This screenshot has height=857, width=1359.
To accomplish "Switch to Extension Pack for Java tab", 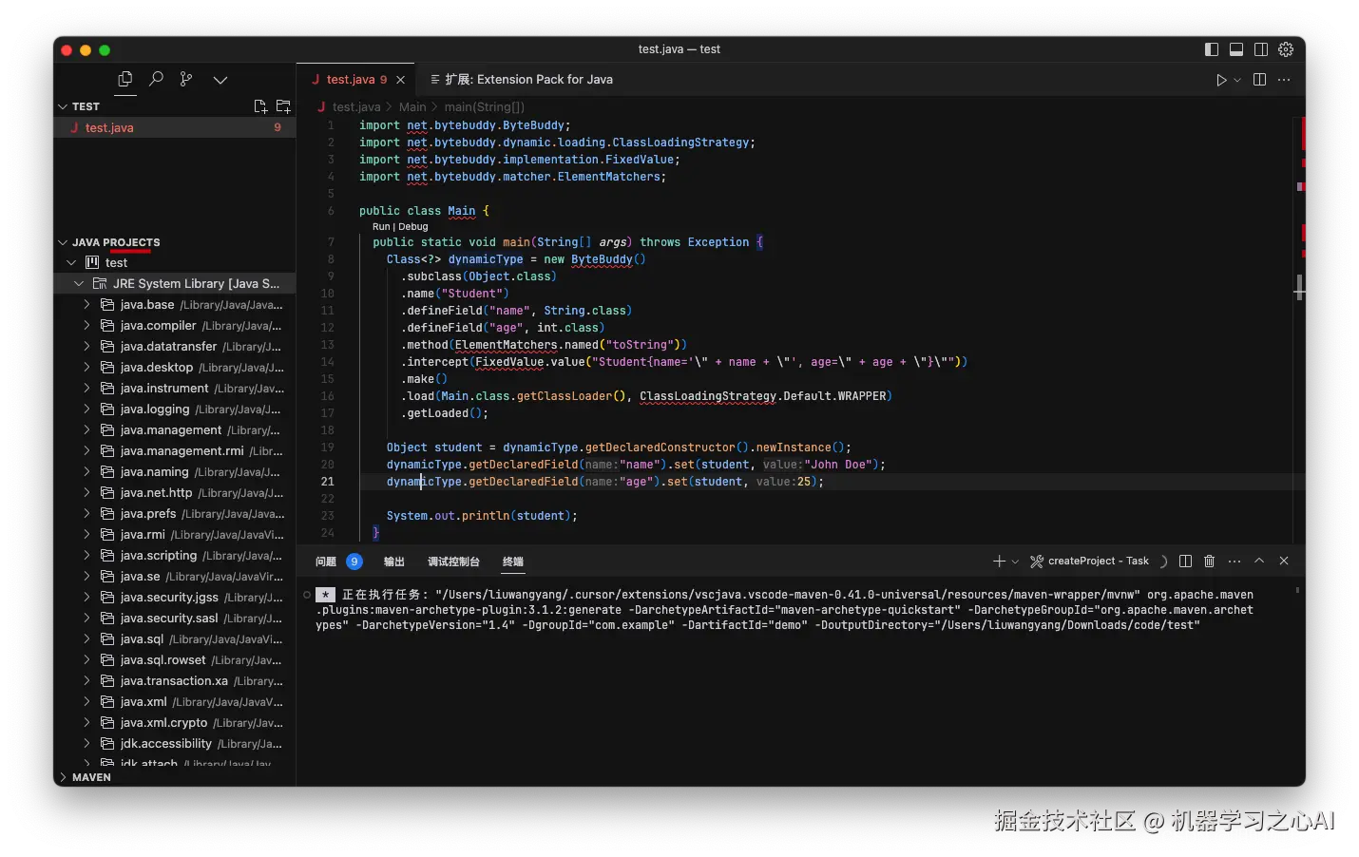I will point(521,80).
